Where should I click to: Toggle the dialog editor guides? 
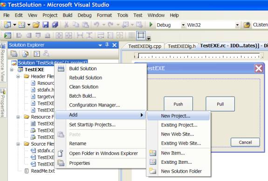click(141, 35)
